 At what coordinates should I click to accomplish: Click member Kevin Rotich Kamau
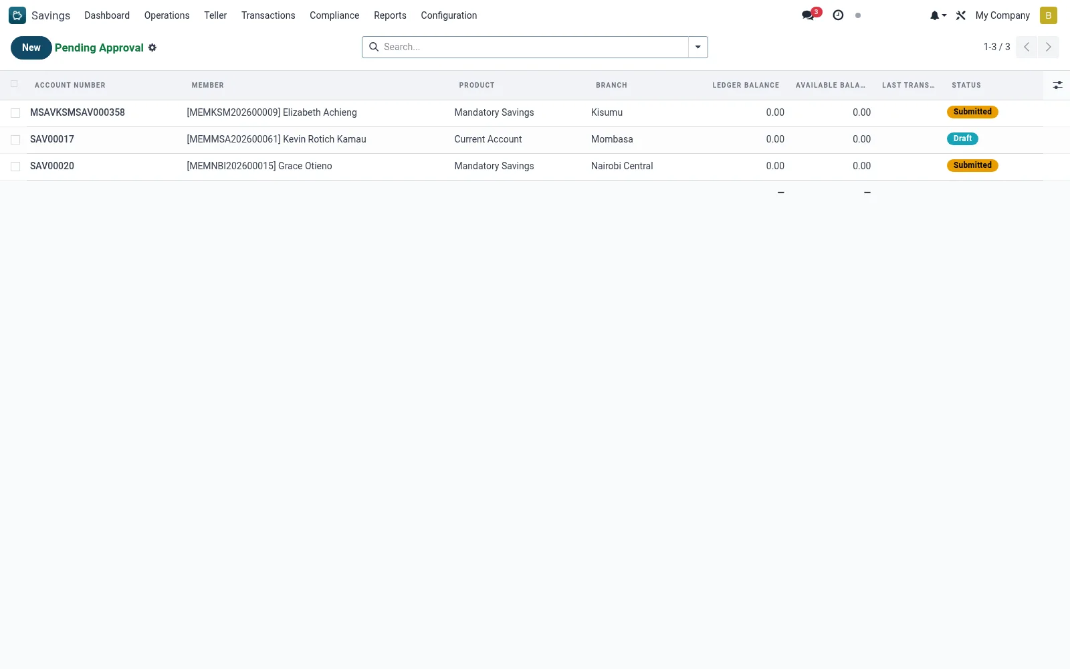tap(276, 139)
